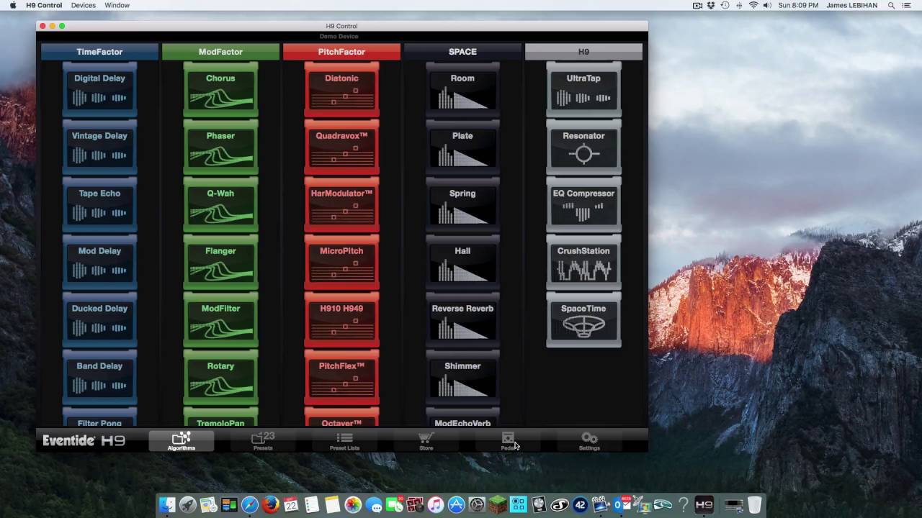Click the H9 Control Dock icon
Image resolution: width=922 pixels, height=518 pixels.
(x=704, y=505)
